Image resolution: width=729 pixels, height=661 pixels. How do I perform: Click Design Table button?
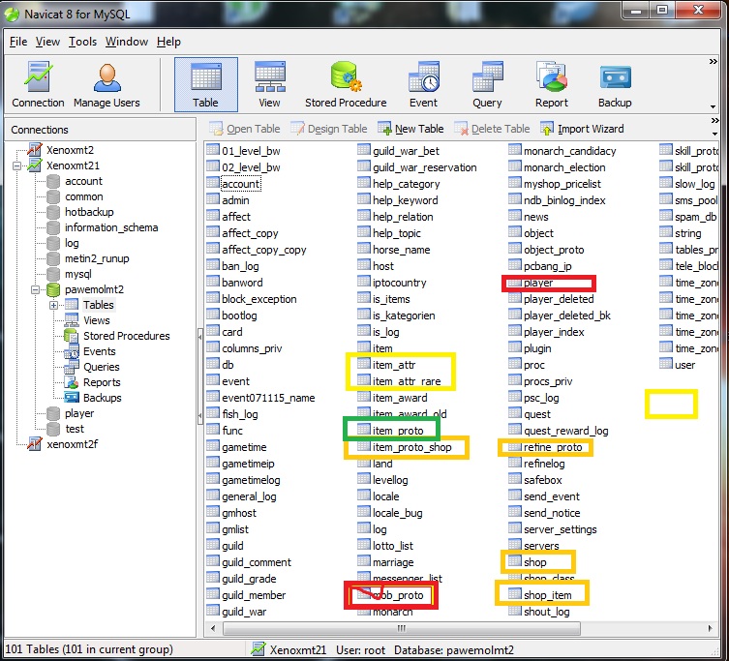pyautogui.click(x=329, y=129)
